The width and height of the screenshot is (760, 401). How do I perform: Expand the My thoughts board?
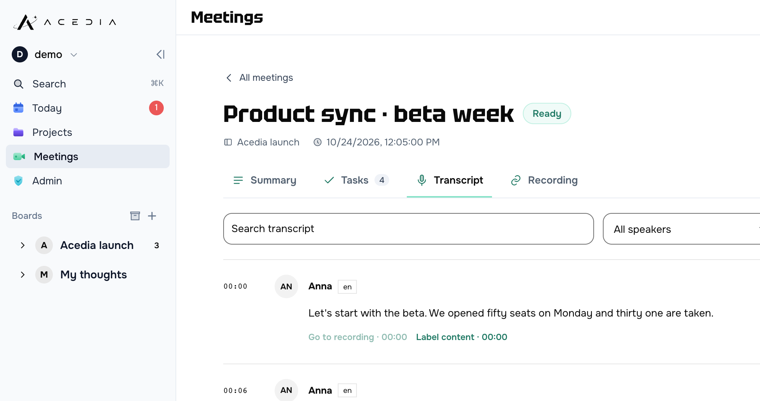click(23, 275)
